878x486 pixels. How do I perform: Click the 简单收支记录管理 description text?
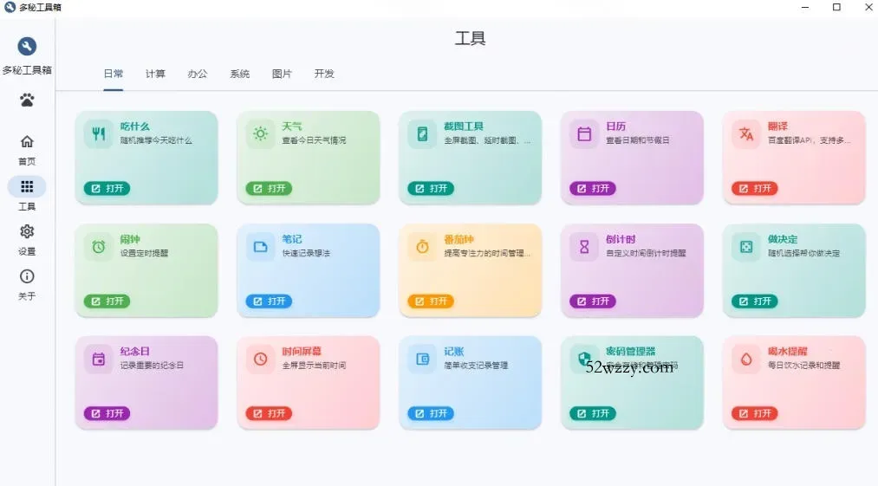[476, 365]
